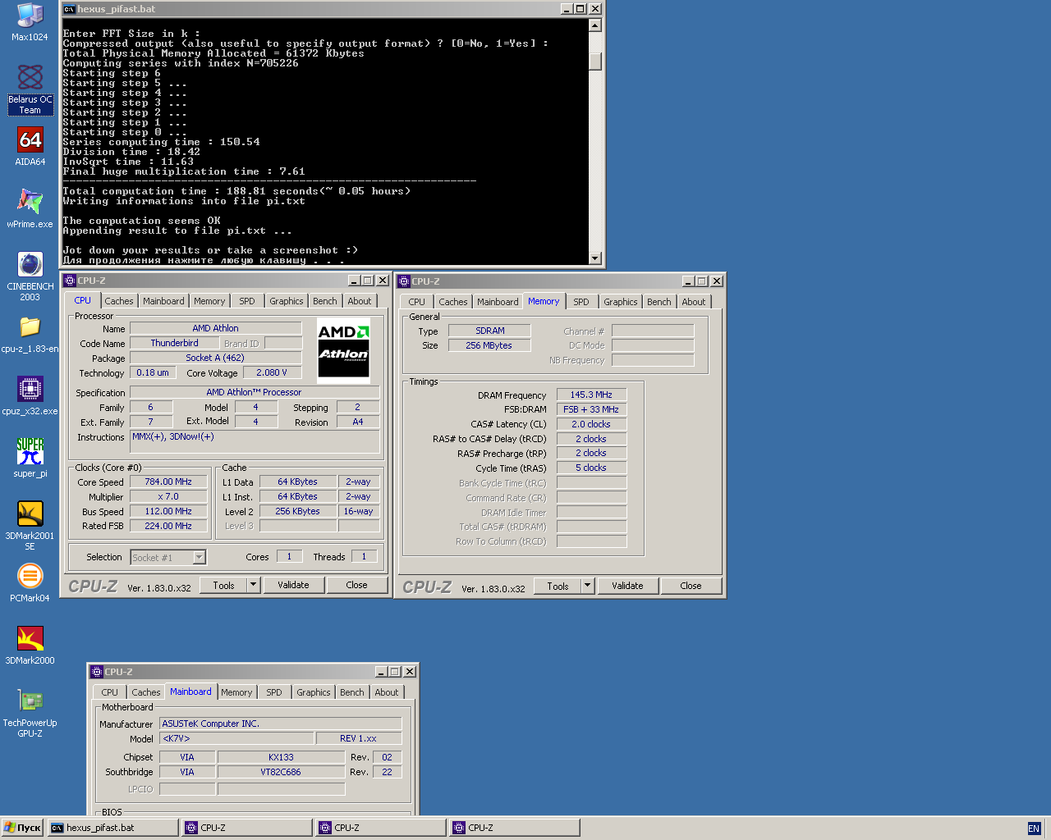The width and height of the screenshot is (1051, 840).
Task: Open the Max1024 desktop icon
Action: (x=30, y=21)
